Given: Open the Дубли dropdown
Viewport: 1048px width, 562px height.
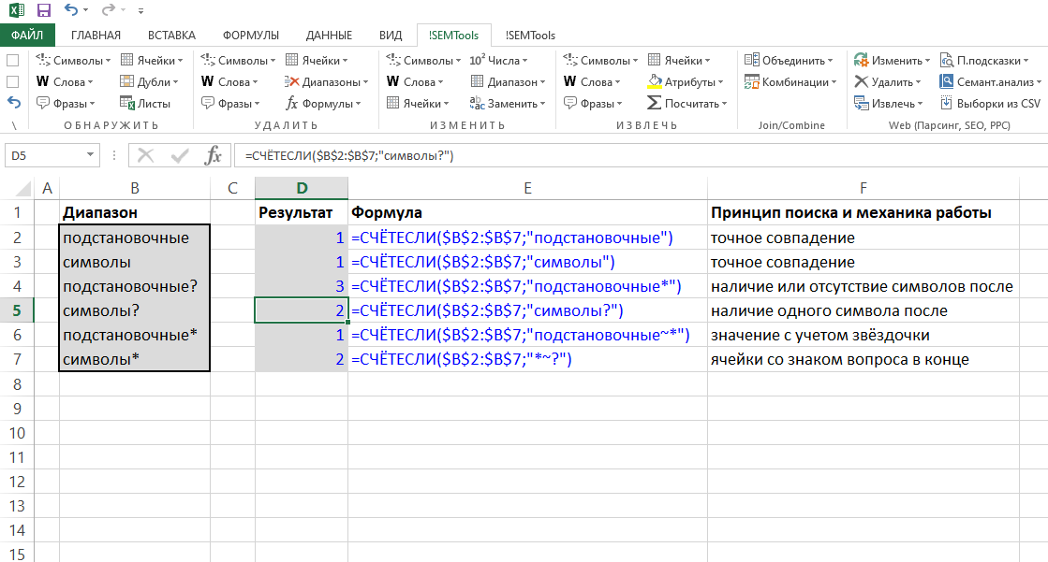Looking at the screenshot, I should [x=149, y=81].
